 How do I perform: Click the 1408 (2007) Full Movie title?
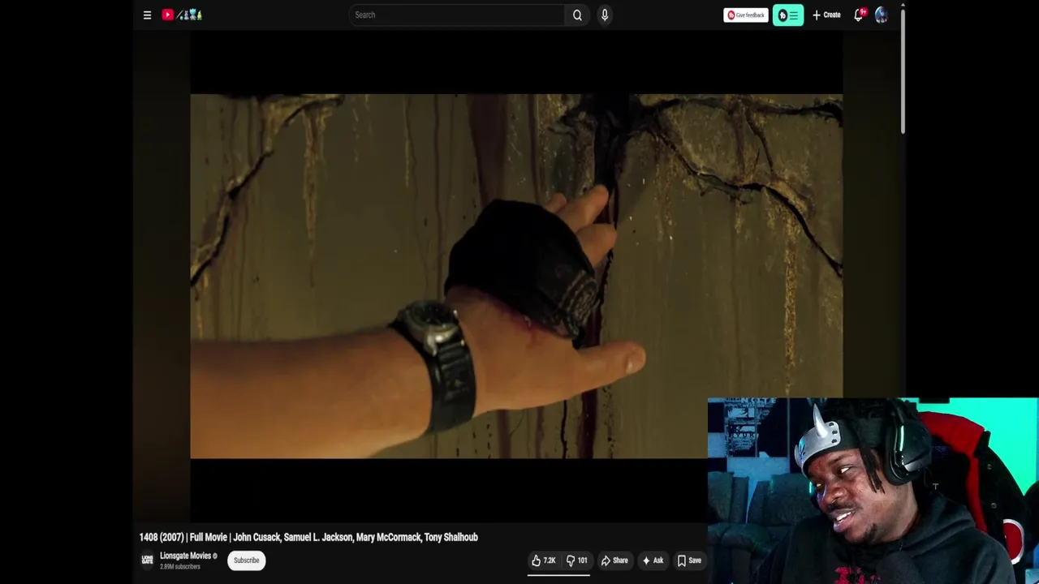[308, 537]
